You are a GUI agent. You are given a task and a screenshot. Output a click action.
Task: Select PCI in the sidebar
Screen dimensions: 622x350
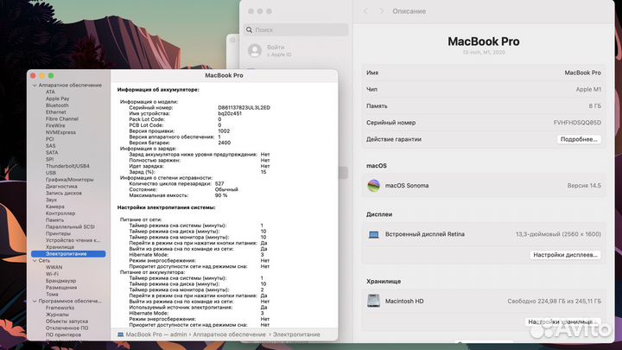pos(49,139)
